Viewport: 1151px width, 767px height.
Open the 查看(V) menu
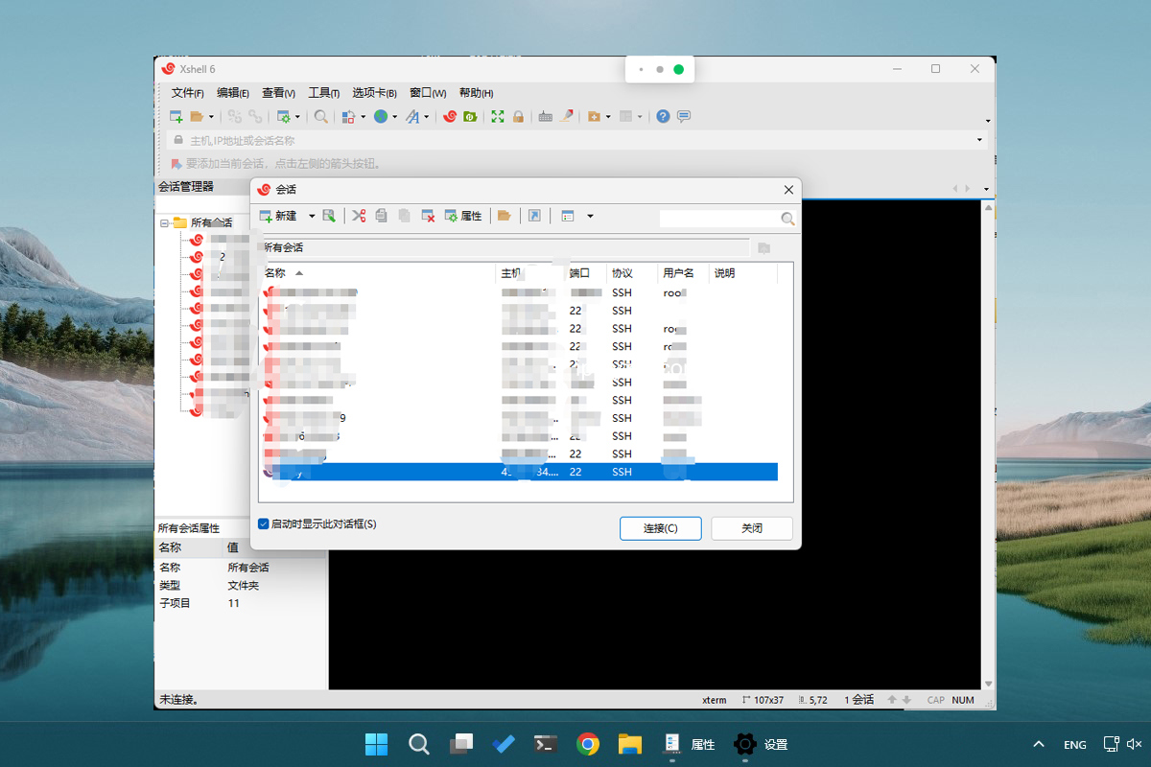pos(278,93)
